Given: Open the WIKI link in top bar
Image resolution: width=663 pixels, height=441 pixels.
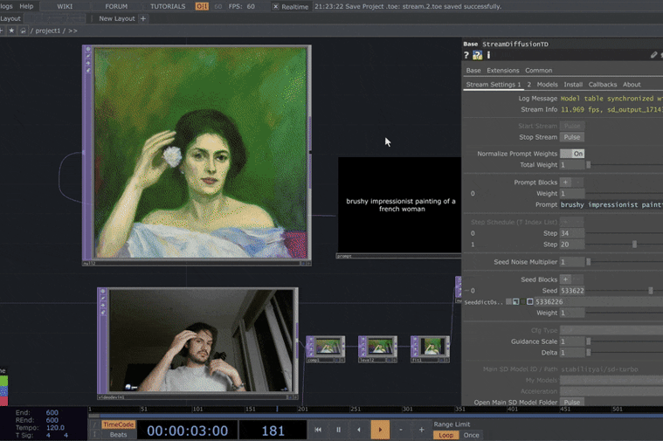Looking at the screenshot, I should point(65,6).
